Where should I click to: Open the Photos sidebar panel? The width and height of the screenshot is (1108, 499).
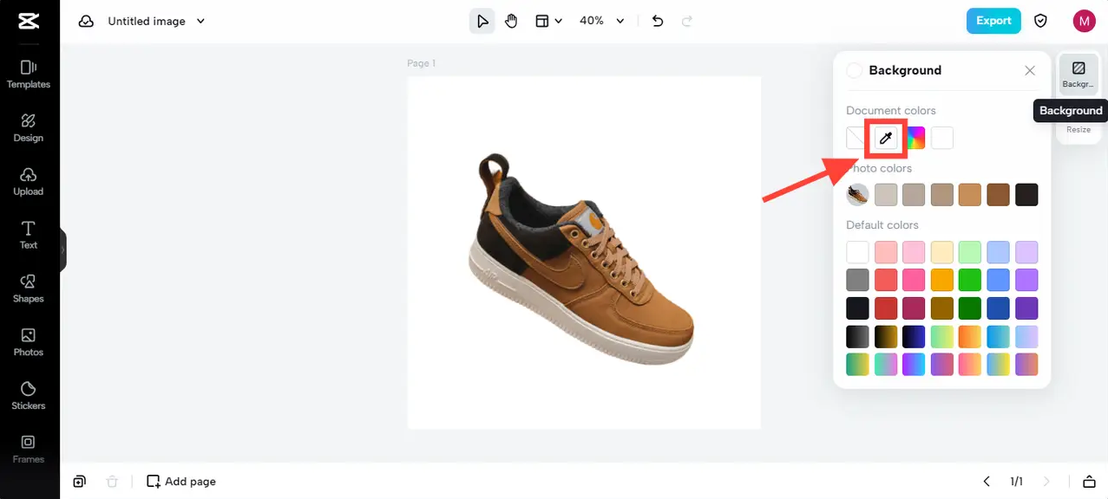(29, 342)
